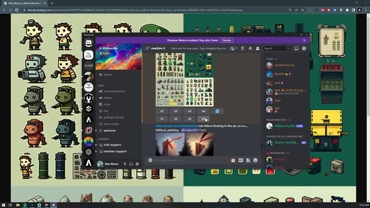Focus the Discord search field

tap(277, 49)
